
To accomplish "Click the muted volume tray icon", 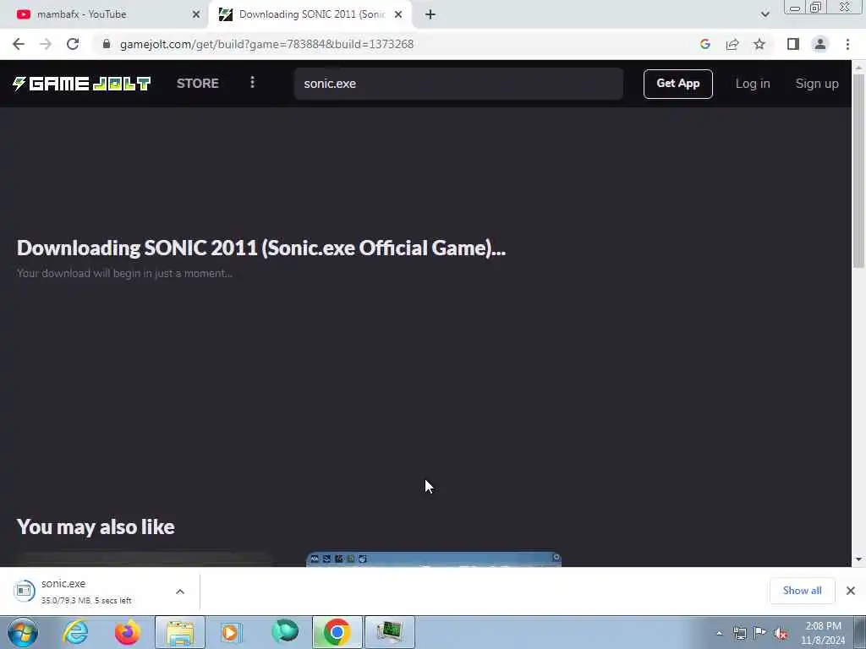I will point(781,634).
